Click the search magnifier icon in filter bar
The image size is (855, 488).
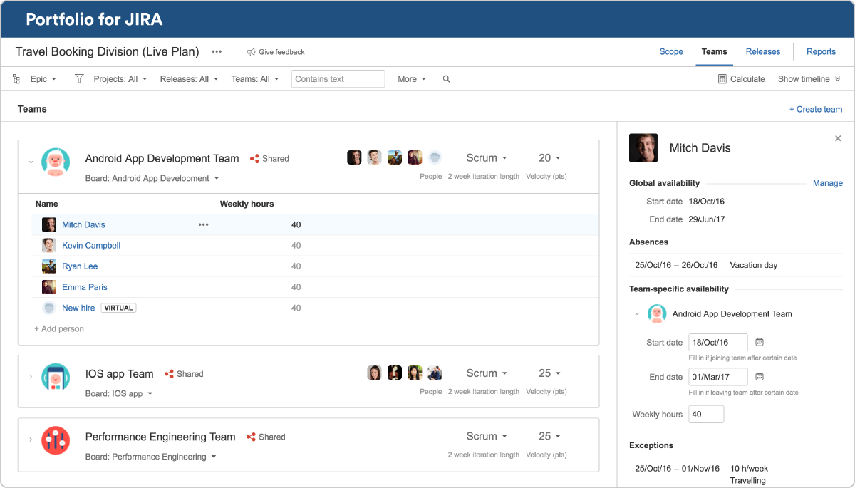click(x=446, y=79)
